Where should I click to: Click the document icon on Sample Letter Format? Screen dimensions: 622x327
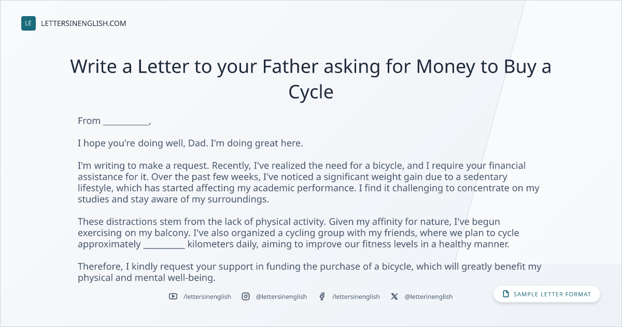coord(506,294)
